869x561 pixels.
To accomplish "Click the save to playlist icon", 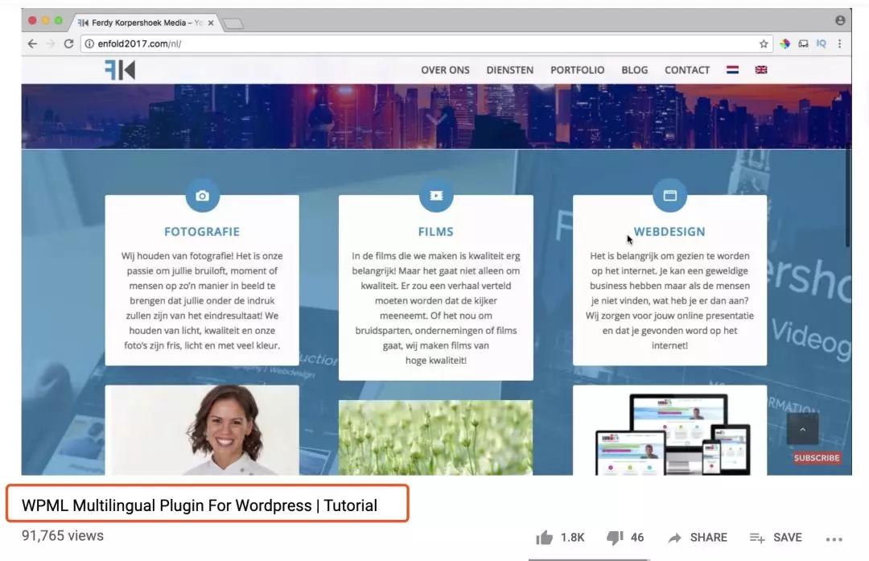I will (x=757, y=538).
